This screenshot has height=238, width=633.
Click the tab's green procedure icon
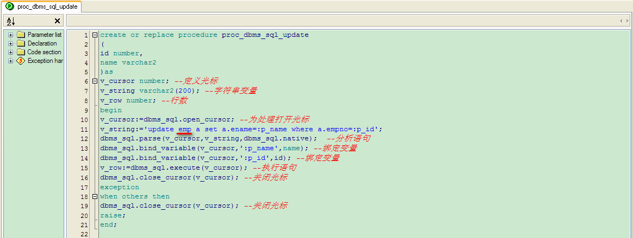9,7
